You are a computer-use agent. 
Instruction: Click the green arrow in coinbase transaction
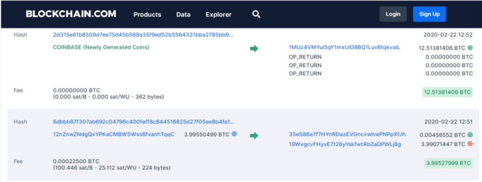pos(254,49)
